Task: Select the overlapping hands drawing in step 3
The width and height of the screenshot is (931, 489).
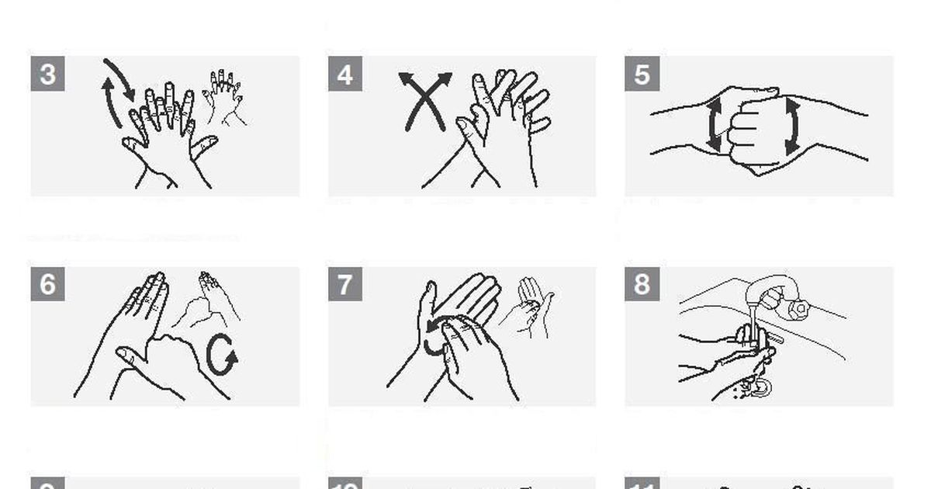Action: click(x=171, y=134)
